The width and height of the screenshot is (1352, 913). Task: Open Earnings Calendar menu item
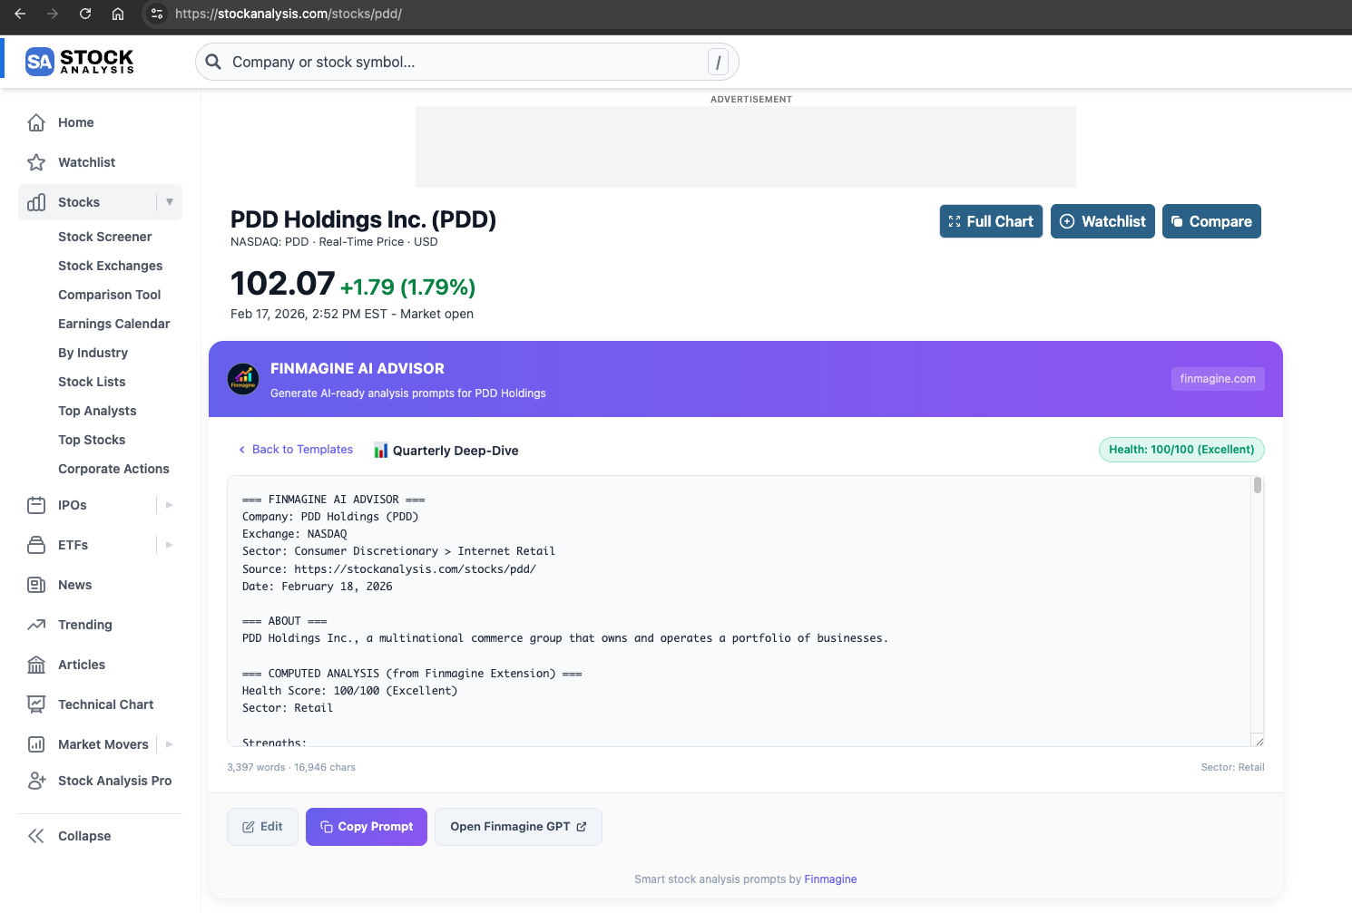pyautogui.click(x=113, y=324)
